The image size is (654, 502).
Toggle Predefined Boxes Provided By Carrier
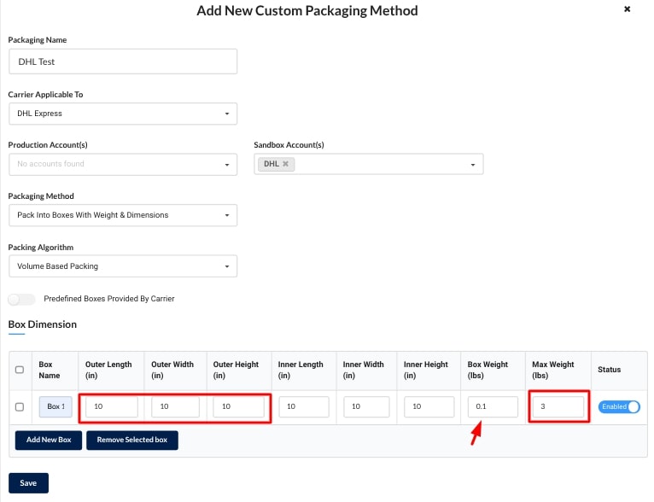[x=21, y=299]
